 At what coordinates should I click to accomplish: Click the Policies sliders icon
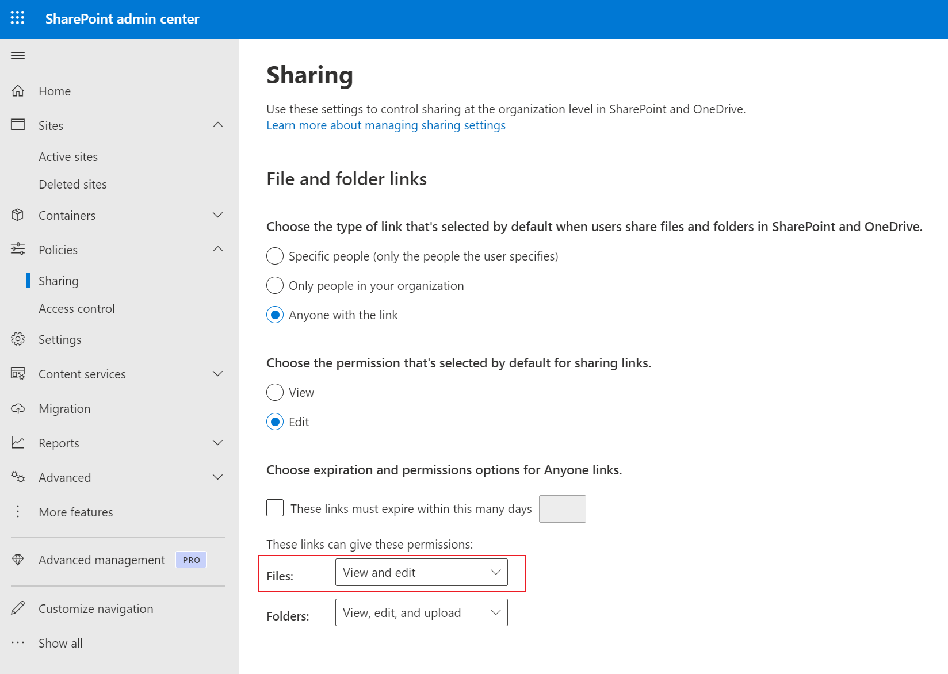pyautogui.click(x=18, y=249)
